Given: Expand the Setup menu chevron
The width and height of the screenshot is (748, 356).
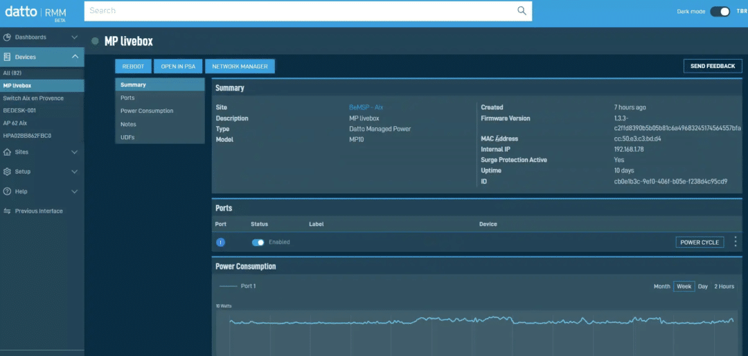Looking at the screenshot, I should click(74, 172).
